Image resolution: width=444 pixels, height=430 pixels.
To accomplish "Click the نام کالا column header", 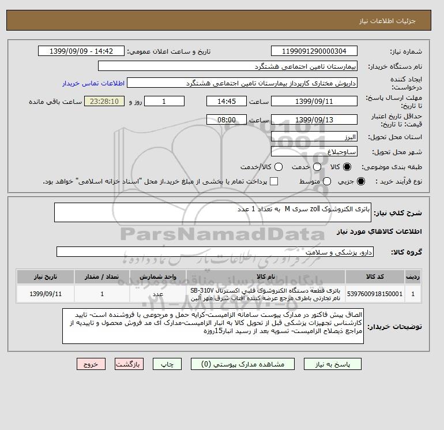I will point(266,276).
